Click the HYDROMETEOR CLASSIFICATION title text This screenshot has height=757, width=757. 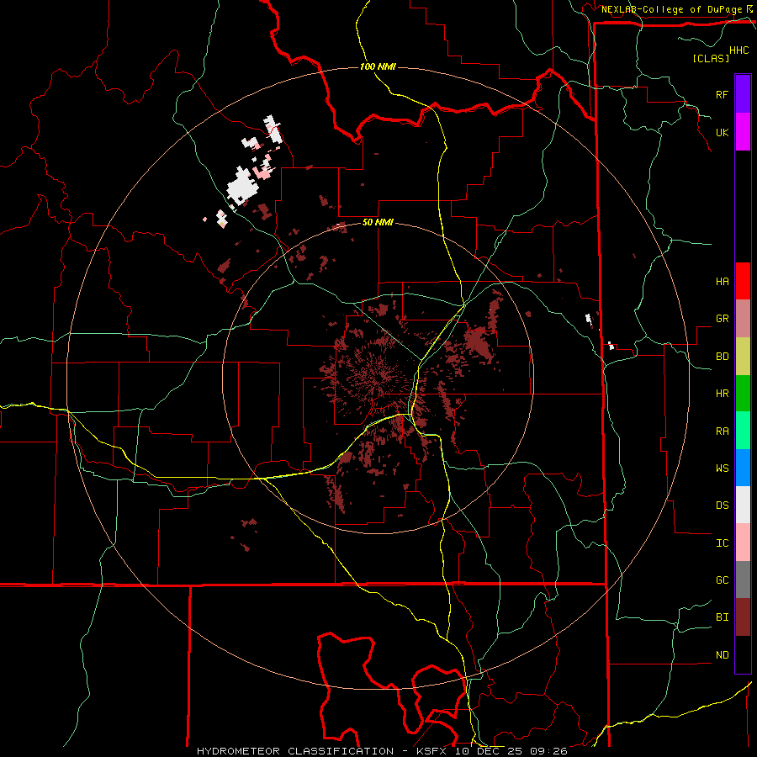point(295,751)
